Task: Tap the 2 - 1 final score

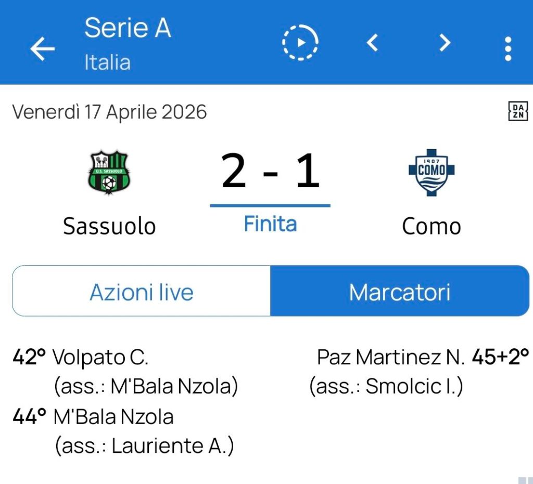Action: point(270,172)
